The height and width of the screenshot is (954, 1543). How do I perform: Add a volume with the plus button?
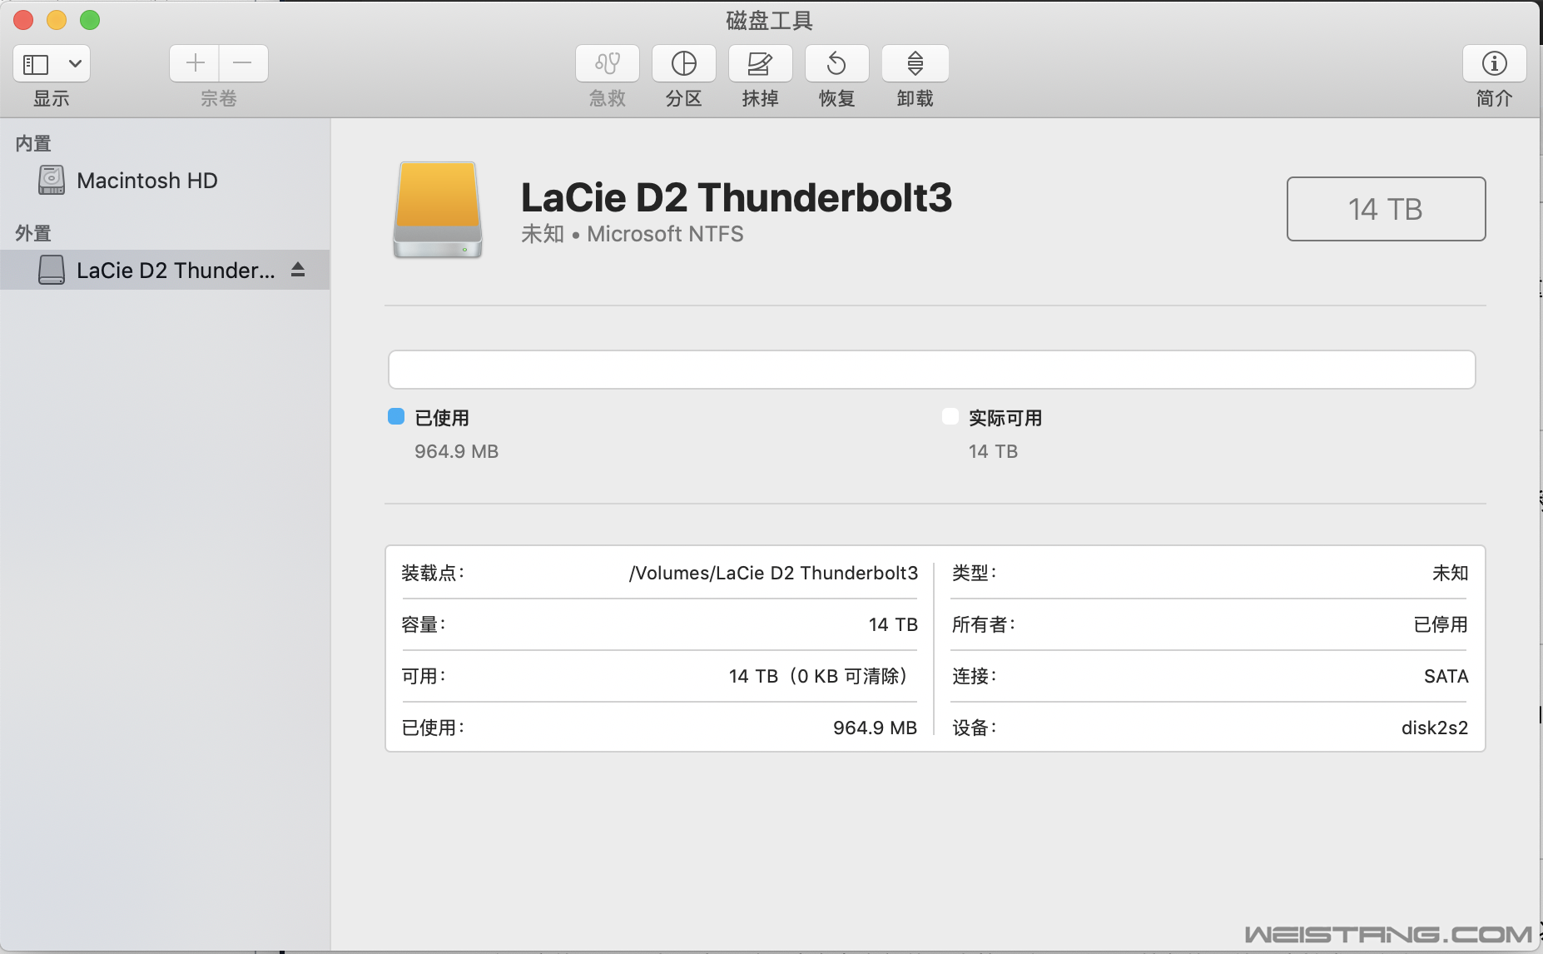tap(195, 63)
